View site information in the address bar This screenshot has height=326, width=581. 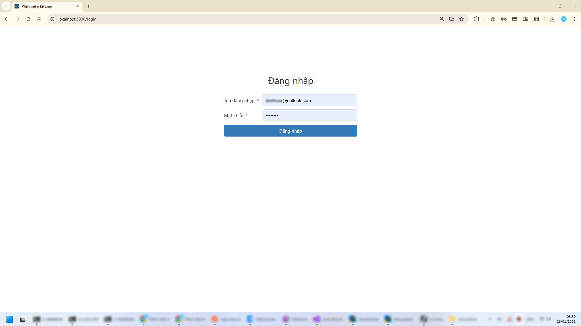(52, 19)
